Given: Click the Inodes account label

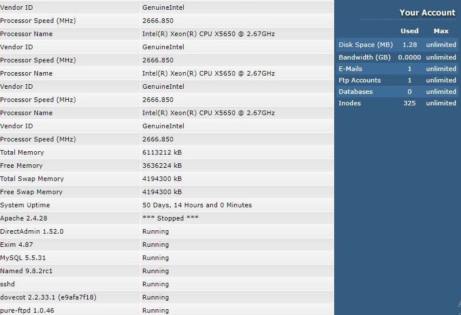Looking at the screenshot, I should [350, 103].
